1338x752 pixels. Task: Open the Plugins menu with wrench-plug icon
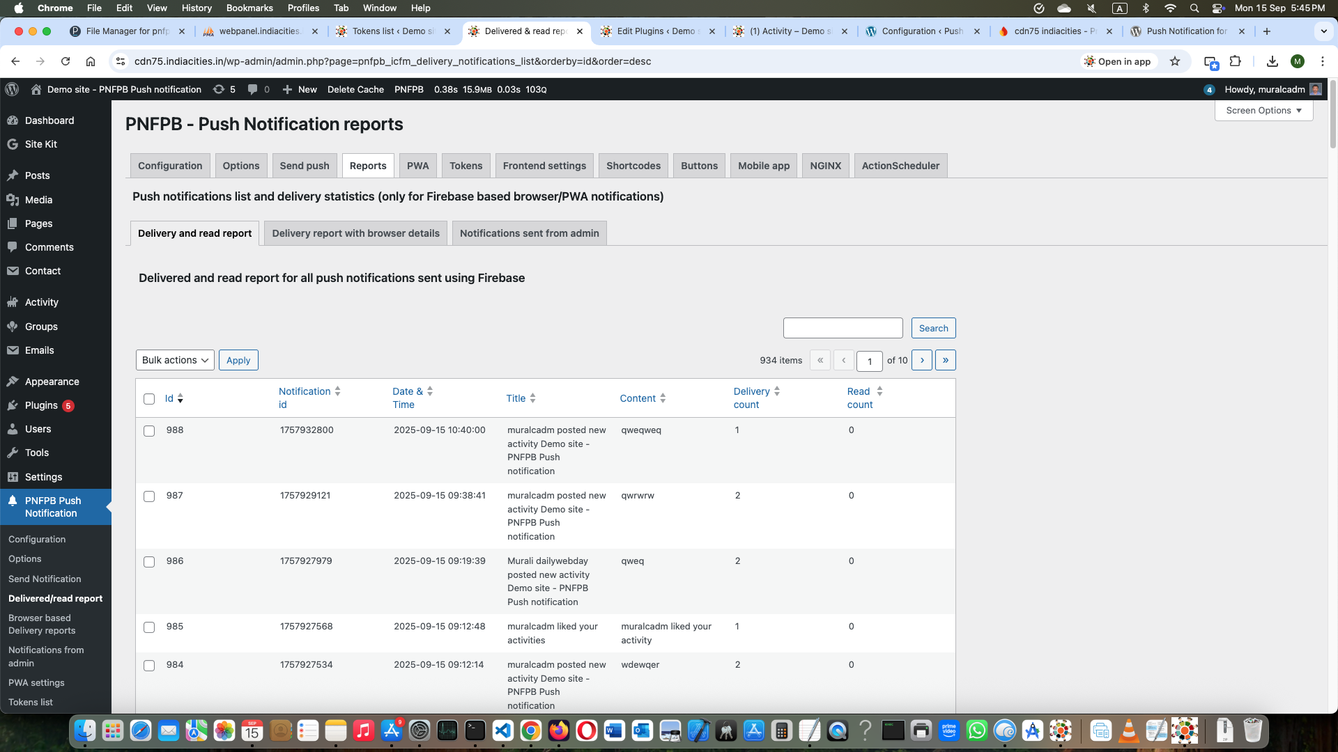tap(40, 405)
